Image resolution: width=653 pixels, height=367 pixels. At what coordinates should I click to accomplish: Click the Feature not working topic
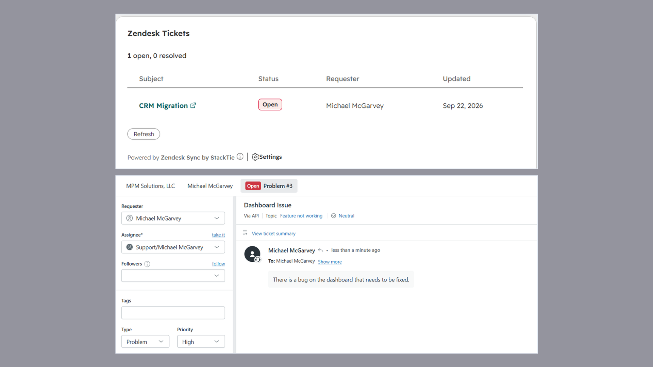point(301,216)
